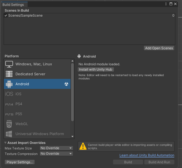The image size is (182, 168).
Task: Select the WebGL platform
Action: point(37,124)
